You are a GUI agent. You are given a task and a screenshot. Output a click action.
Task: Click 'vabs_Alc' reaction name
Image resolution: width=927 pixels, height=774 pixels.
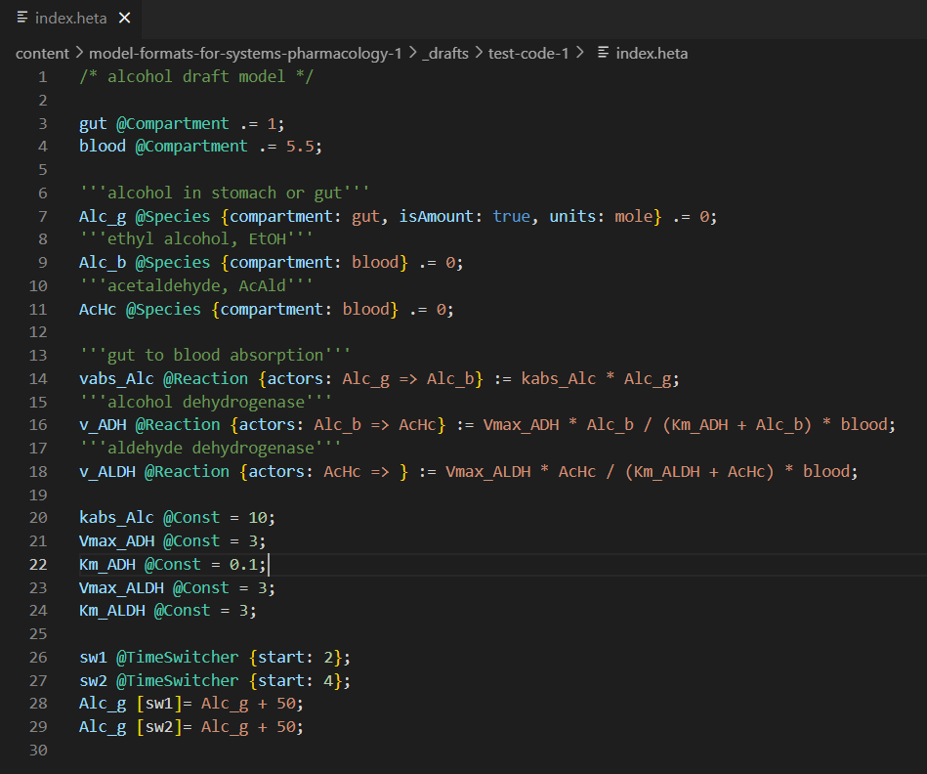[x=116, y=378]
